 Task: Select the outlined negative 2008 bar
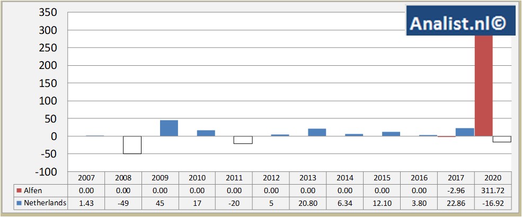132,145
